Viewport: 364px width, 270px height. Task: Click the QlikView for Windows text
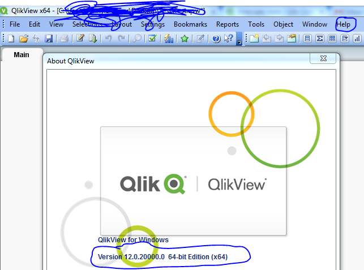(133, 239)
